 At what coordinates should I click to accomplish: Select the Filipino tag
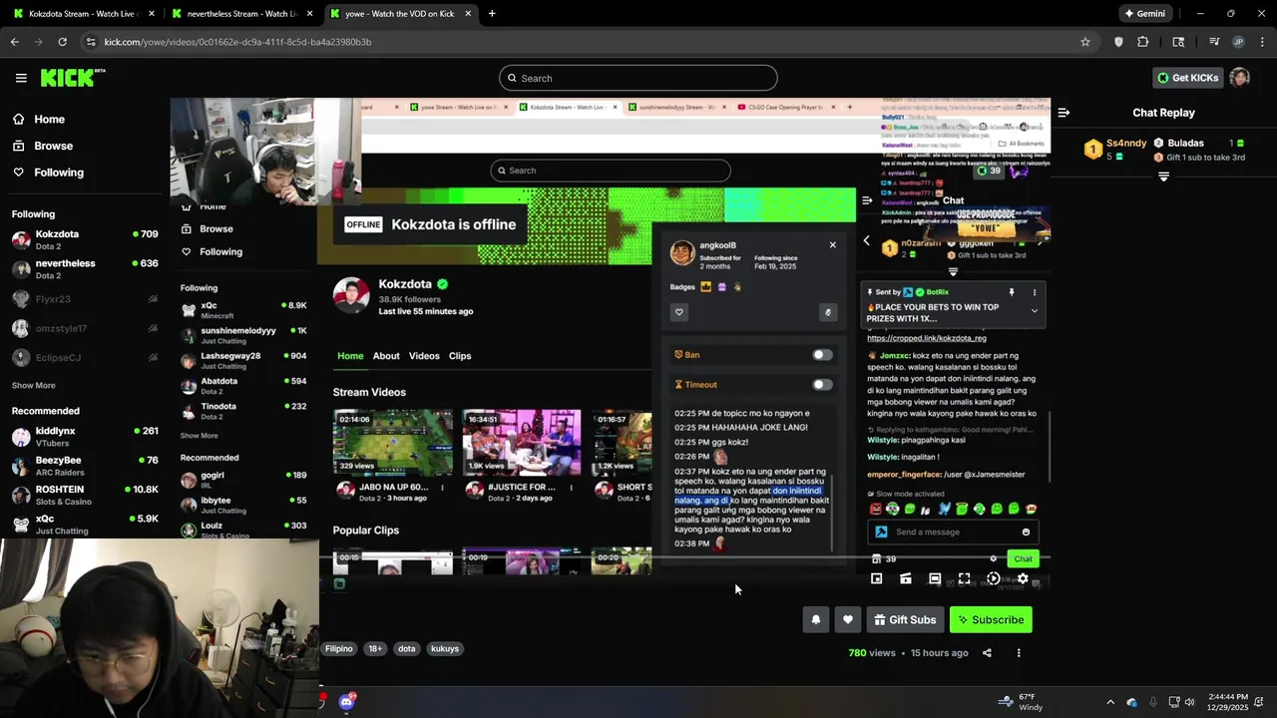point(339,649)
